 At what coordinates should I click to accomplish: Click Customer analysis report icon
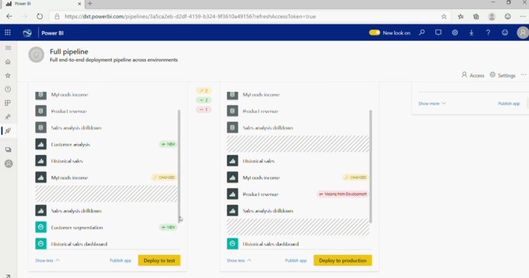point(41,144)
